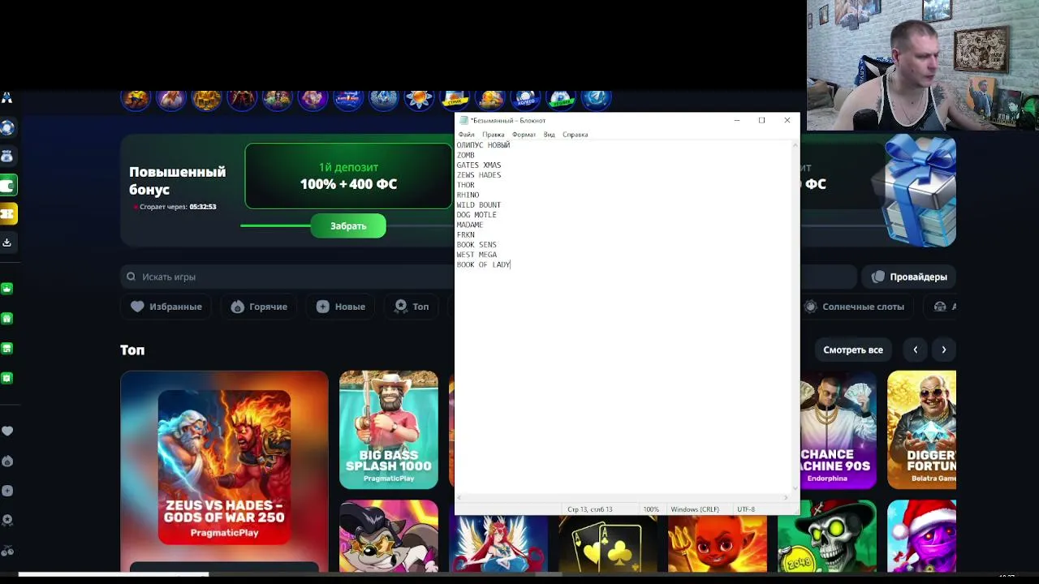Open the Файл menu in Notepad
Viewport: 1039px width, 584px height.
(466, 135)
